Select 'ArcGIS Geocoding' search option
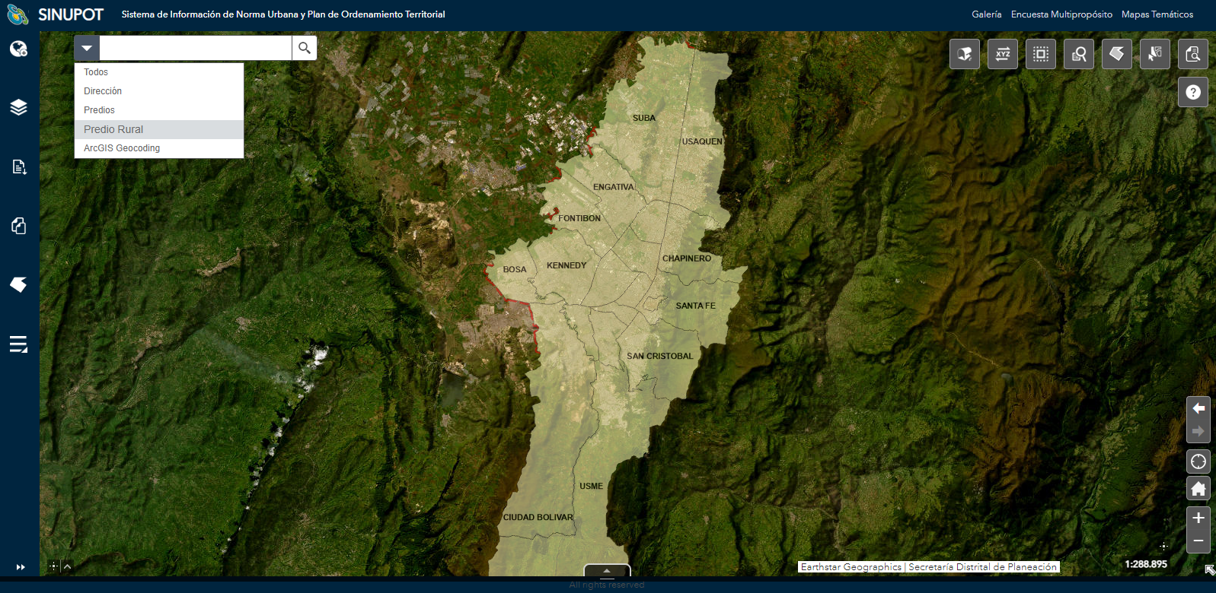Image resolution: width=1216 pixels, height=593 pixels. (159, 148)
